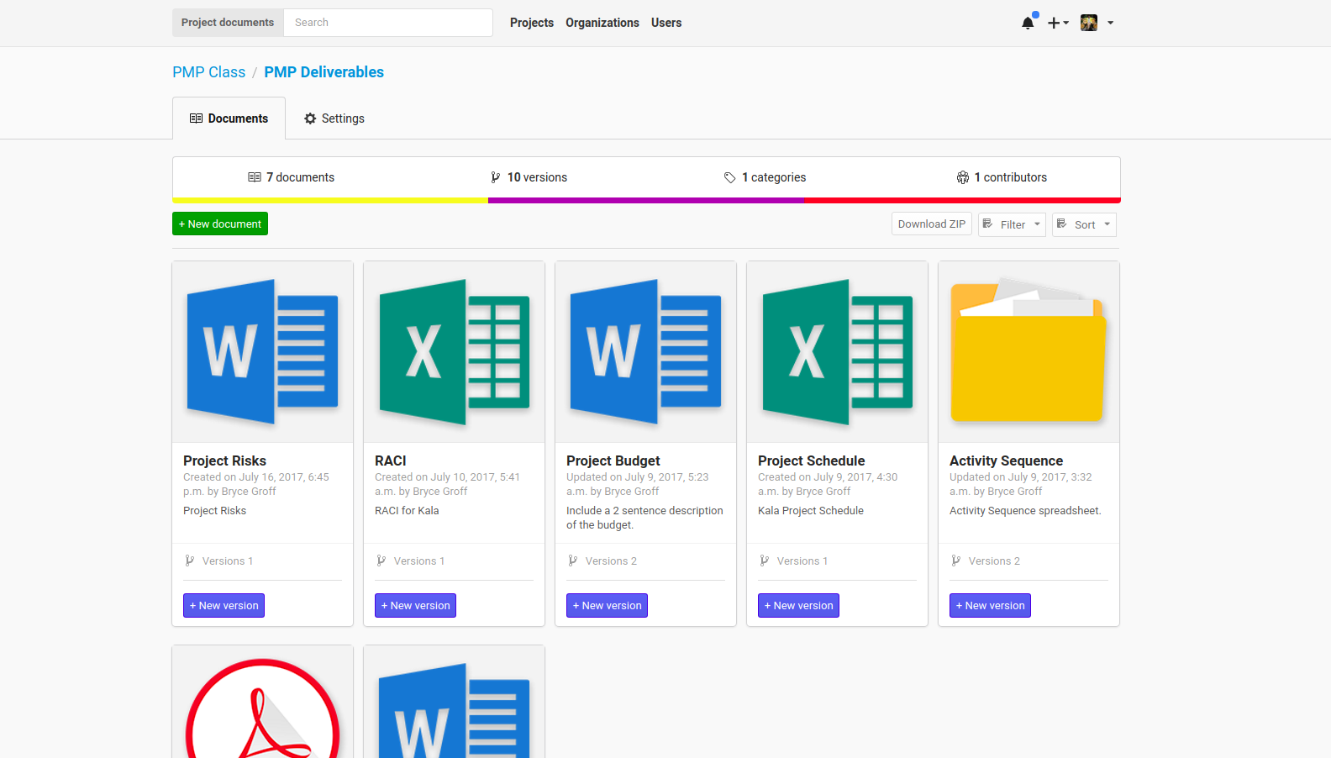The image size is (1331, 758).
Task: Open the Project Schedule Excel icon
Action: [x=837, y=351]
